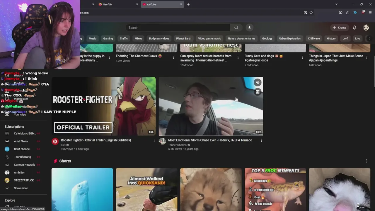Open the browser hamburger menu
Image resolution: width=375 pixels, height=211 pixels.
[370, 13]
